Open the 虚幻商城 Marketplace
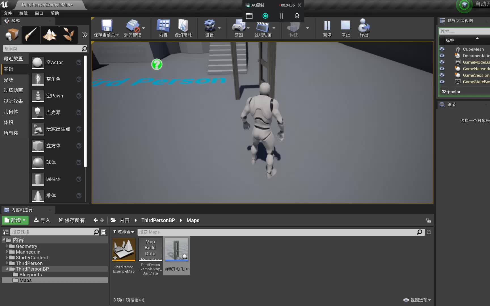This screenshot has width=490, height=306. click(x=183, y=28)
